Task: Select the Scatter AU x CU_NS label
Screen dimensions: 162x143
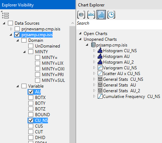Action: (122, 74)
